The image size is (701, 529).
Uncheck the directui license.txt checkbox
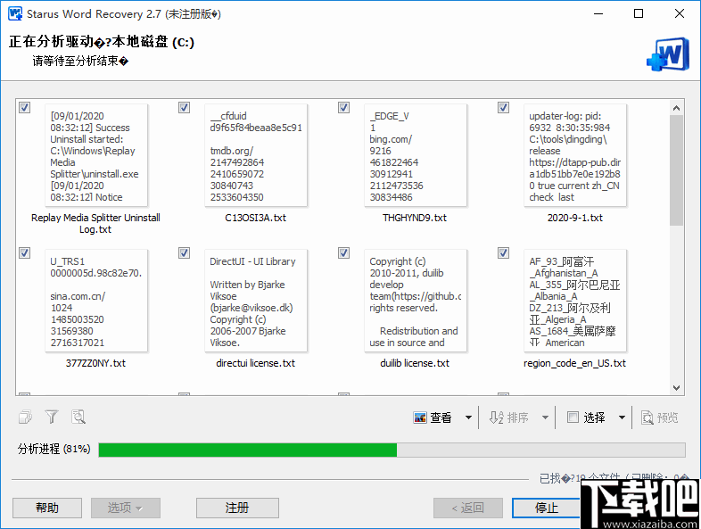185,252
